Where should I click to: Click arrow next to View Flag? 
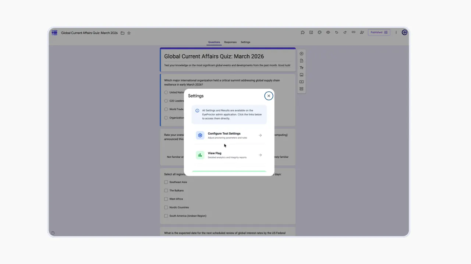(x=260, y=155)
